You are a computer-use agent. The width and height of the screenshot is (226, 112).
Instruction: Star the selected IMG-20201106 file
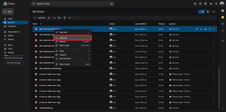tap(210, 29)
